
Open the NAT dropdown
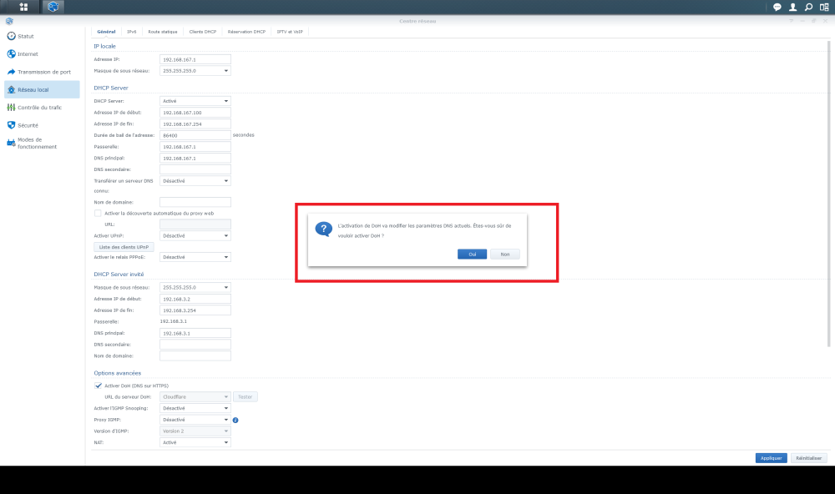pyautogui.click(x=195, y=442)
